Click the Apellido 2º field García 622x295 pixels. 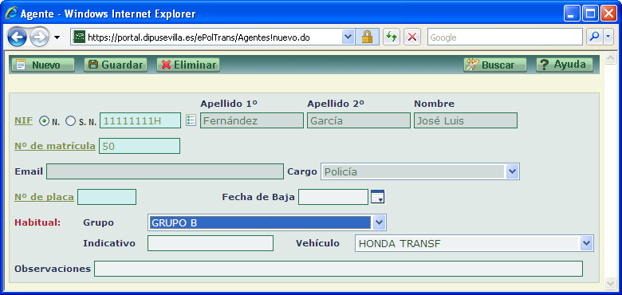pos(359,120)
